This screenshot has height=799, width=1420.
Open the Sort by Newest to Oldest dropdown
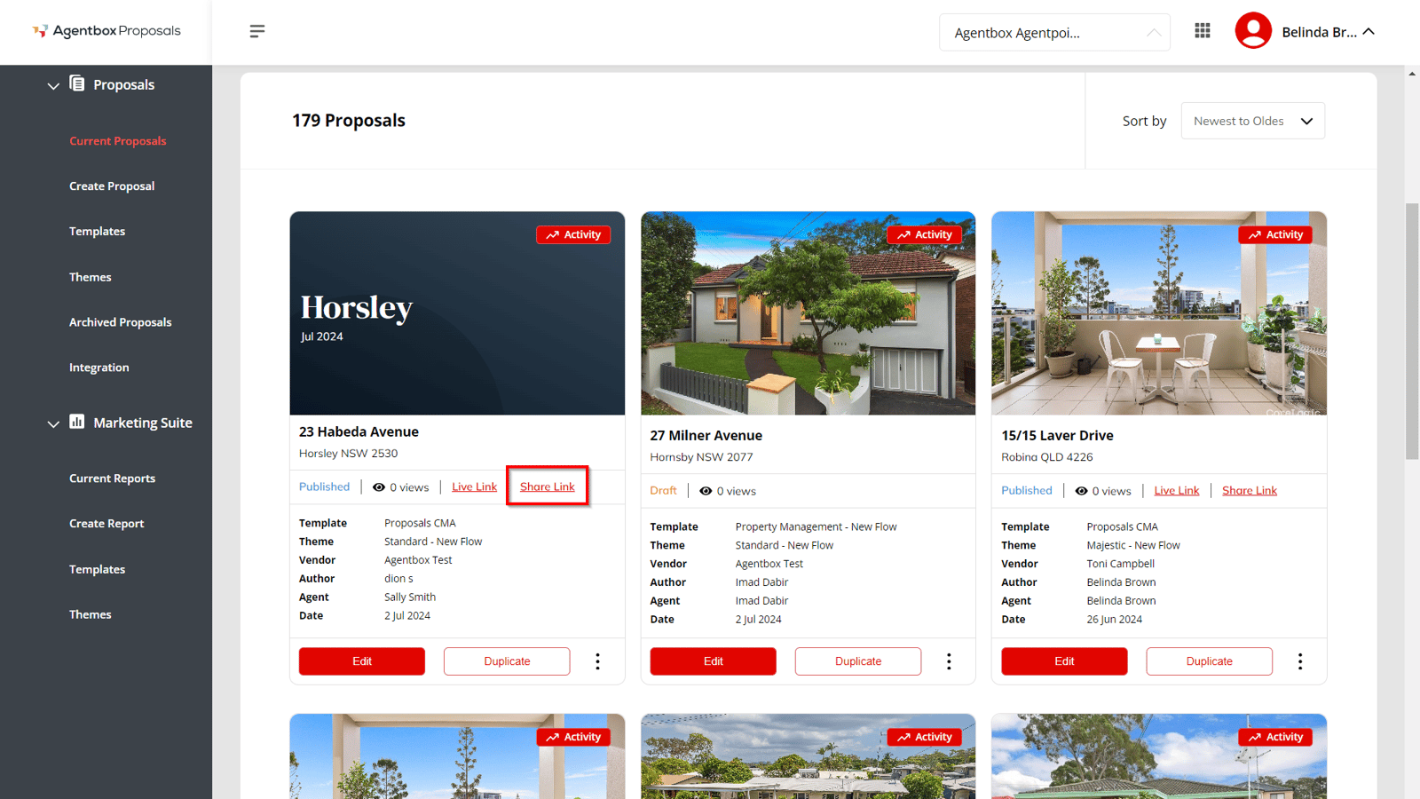click(1252, 121)
